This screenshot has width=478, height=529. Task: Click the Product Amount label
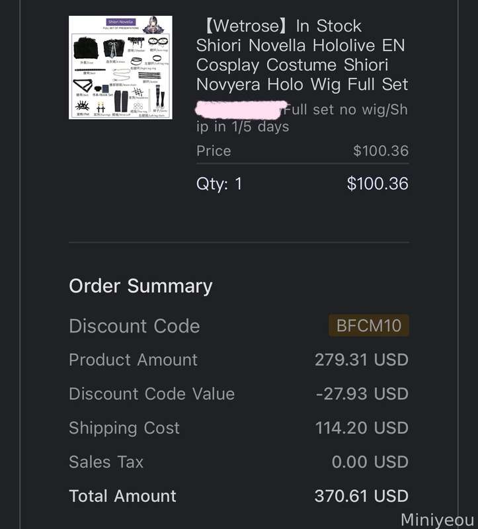(134, 360)
